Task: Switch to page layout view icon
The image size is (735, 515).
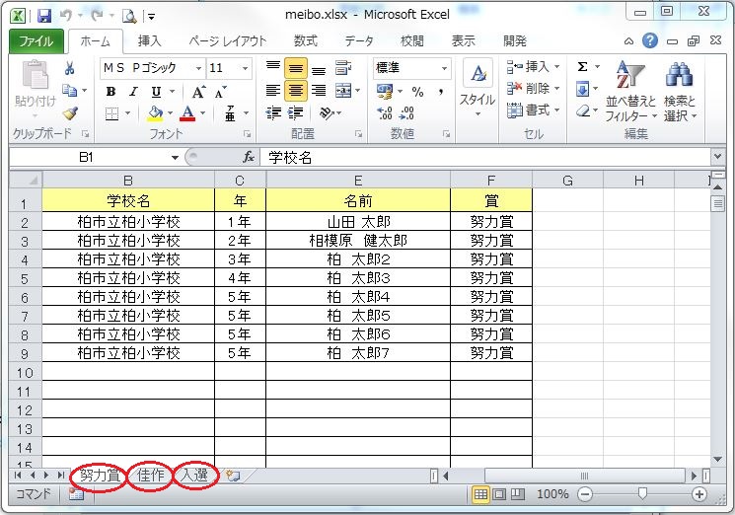Action: coord(498,494)
